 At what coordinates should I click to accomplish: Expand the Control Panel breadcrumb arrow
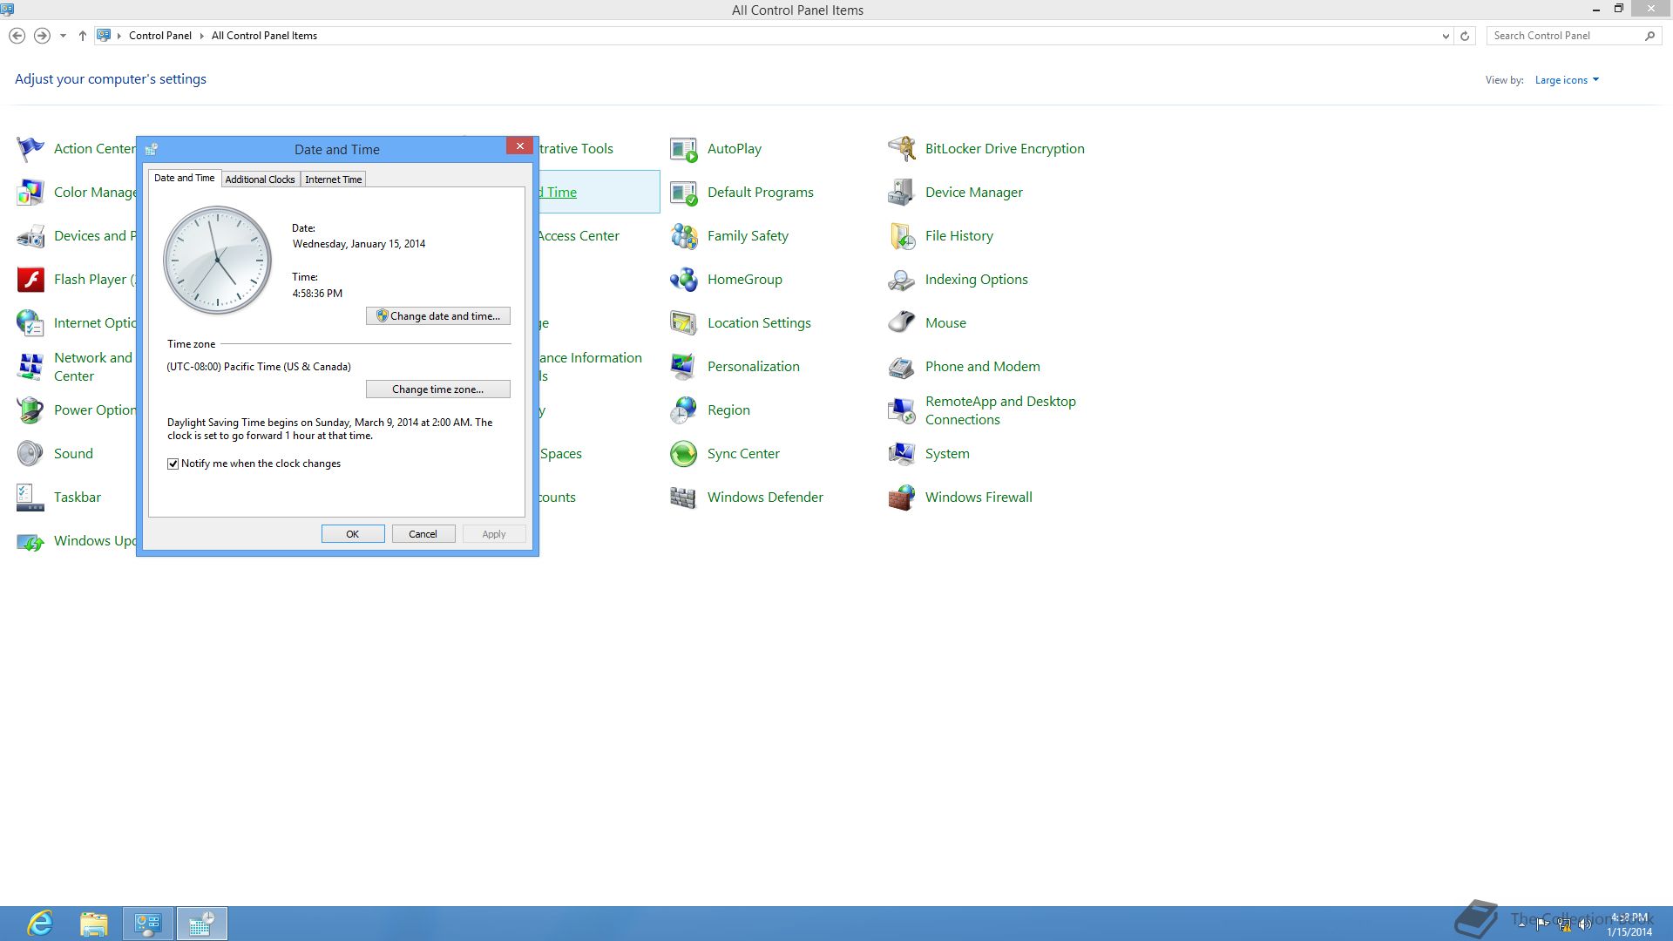[202, 36]
